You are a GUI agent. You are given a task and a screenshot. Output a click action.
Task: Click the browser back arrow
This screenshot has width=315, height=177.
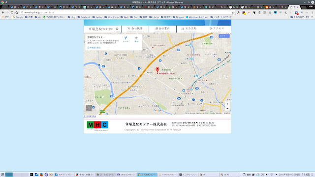(x=3, y=12)
